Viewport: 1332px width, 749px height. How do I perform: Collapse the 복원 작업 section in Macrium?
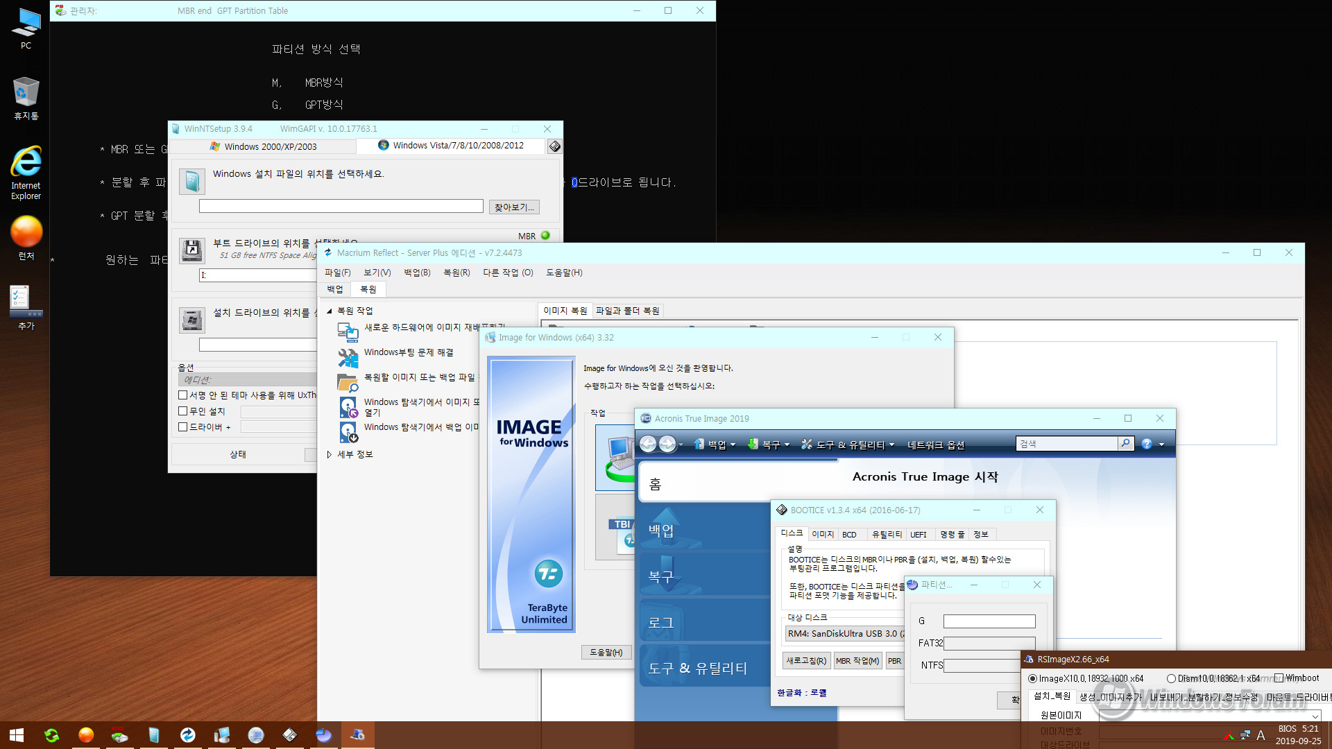click(x=330, y=311)
